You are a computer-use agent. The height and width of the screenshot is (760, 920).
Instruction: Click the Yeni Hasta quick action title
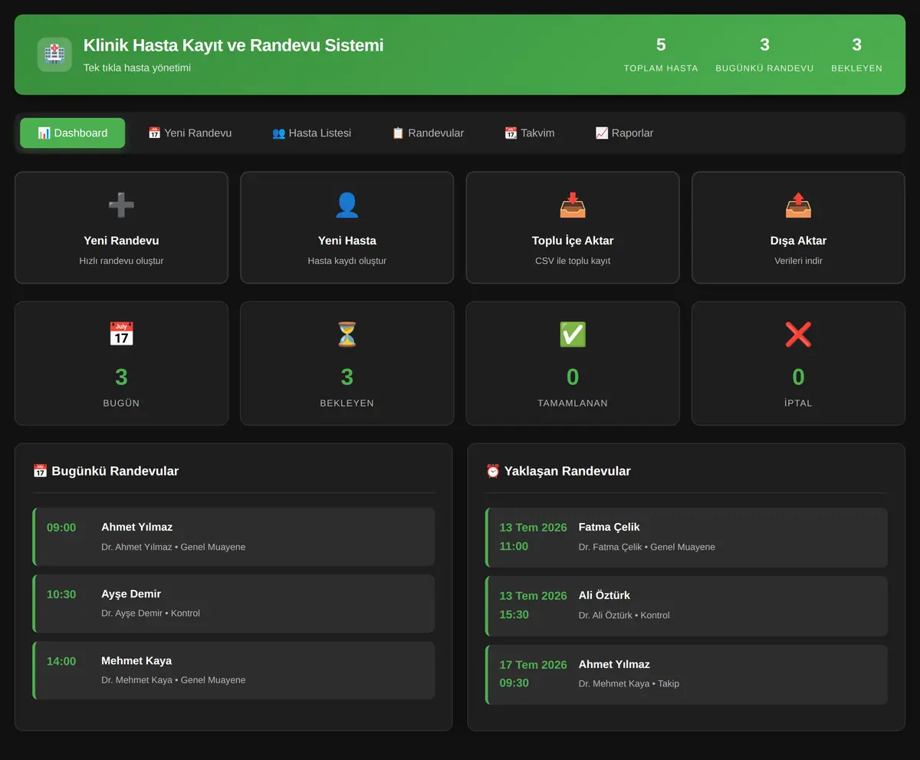347,241
